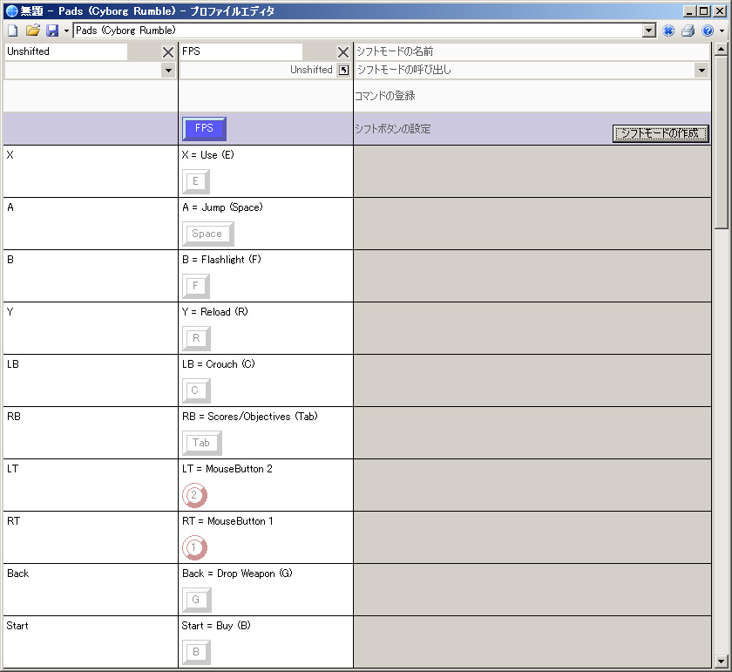The image size is (732, 672).
Task: Select the Back row in Unshifted column
Action: [91, 589]
